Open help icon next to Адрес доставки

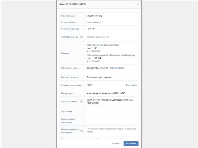tap(82, 101)
